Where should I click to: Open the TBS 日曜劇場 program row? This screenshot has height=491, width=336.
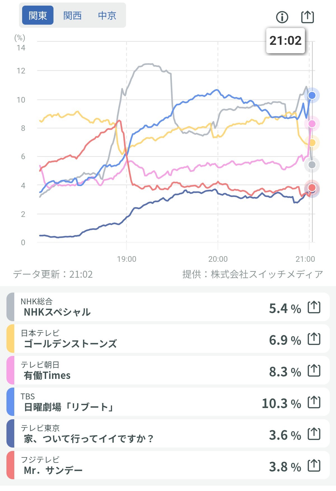click(140, 402)
